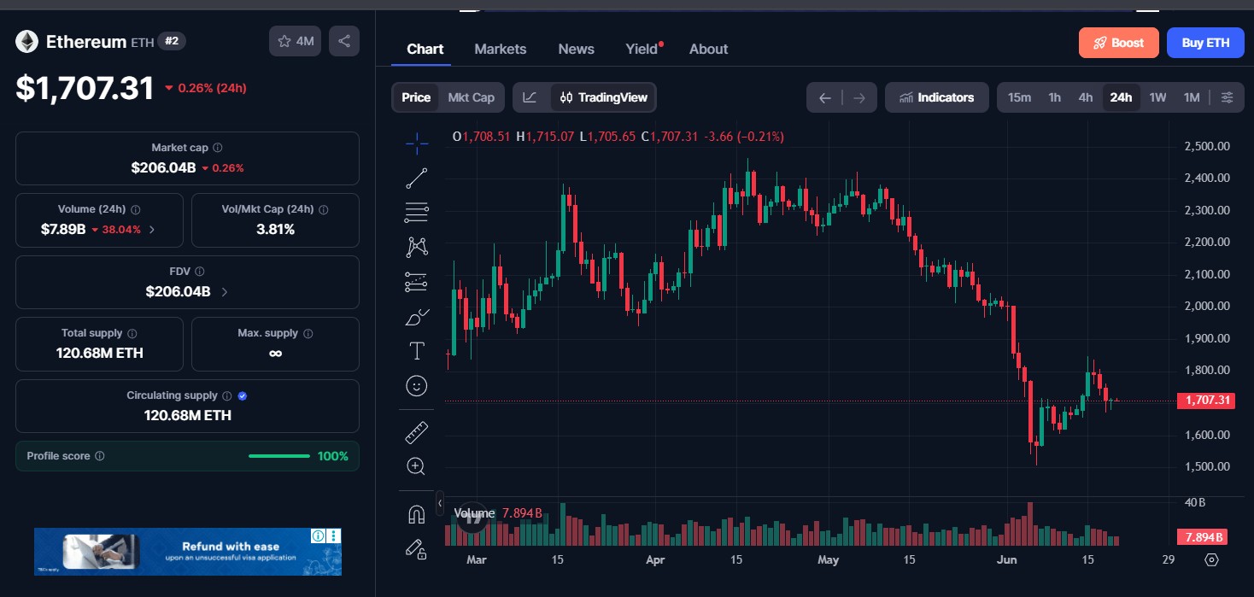The image size is (1254, 597).
Task: Open the ad options menu dots
Action: (x=334, y=536)
